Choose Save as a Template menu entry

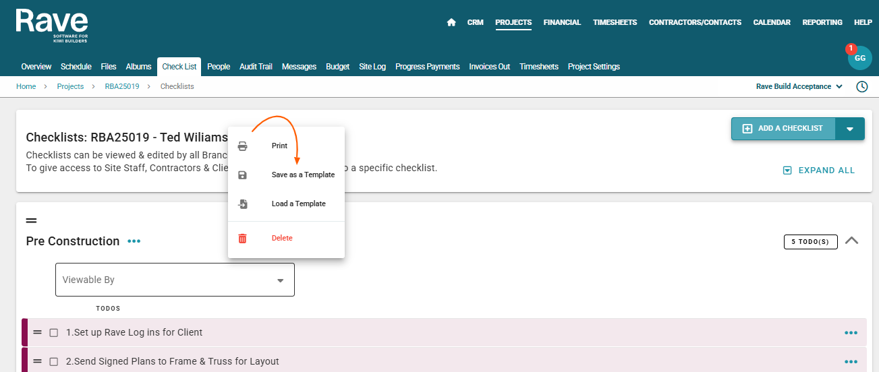(286, 175)
